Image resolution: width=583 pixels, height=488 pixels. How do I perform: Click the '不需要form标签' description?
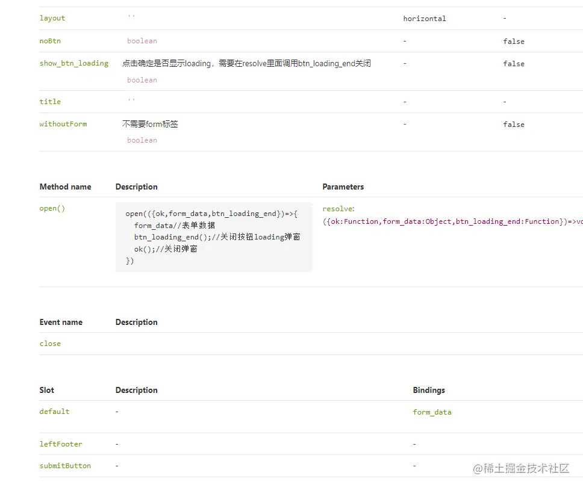click(x=150, y=124)
